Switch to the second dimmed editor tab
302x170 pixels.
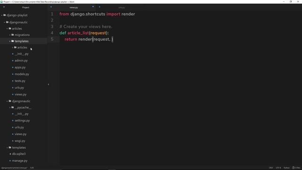point(121,8)
